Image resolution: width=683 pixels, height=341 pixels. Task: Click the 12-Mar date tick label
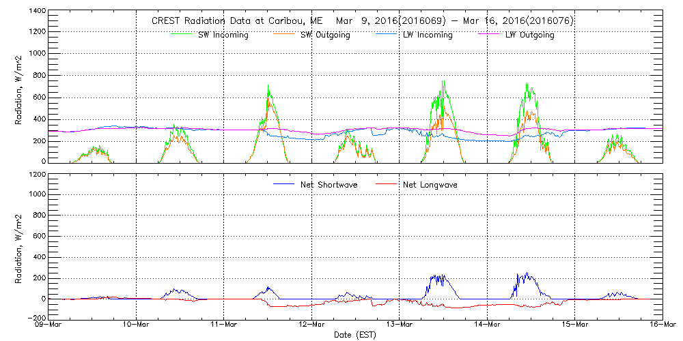311,325
